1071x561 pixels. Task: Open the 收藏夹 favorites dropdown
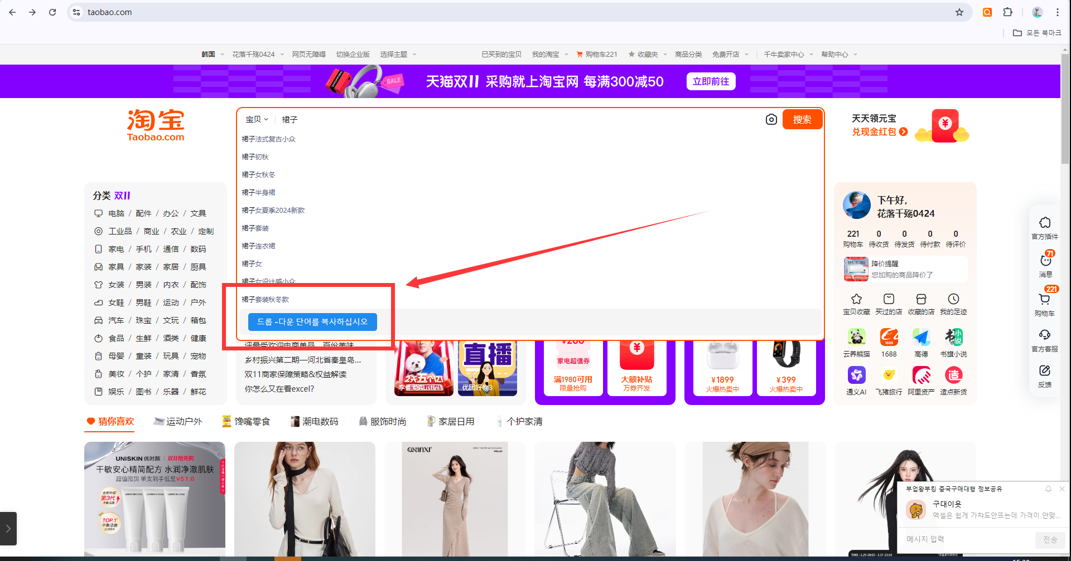point(647,54)
